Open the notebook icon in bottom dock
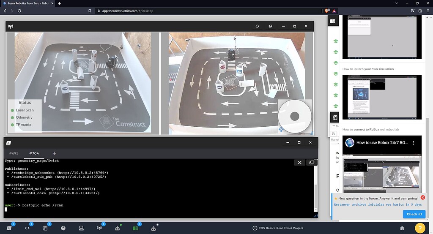Screen dimensions: 433x234 tap(45, 228)
